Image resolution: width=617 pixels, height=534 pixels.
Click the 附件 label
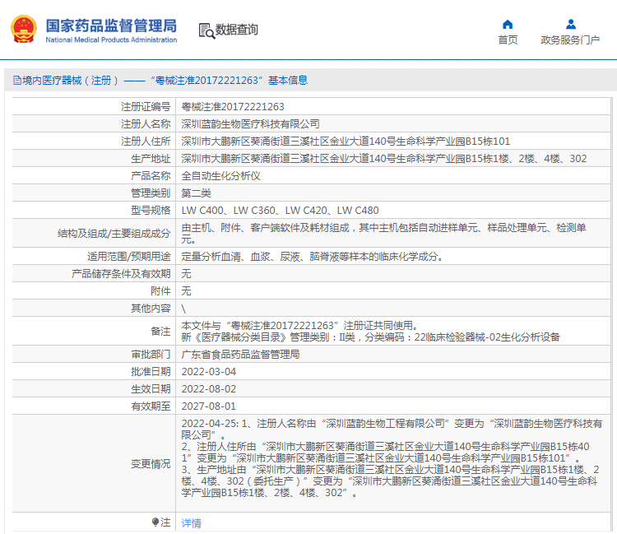(160, 291)
